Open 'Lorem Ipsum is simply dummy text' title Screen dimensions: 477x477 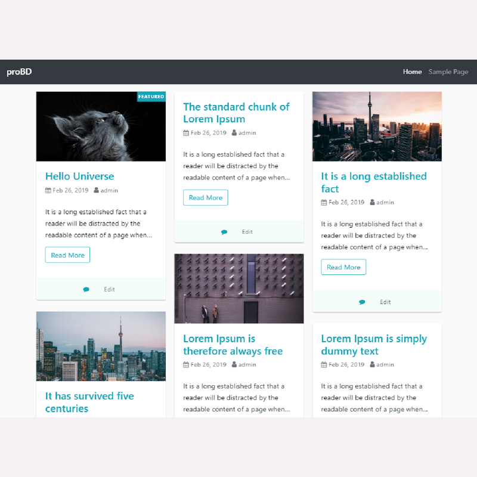374,345
